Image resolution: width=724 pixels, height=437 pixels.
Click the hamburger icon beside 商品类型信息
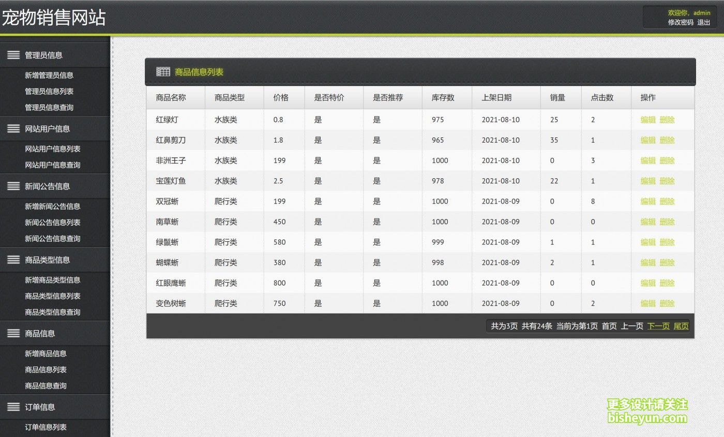pos(13,260)
